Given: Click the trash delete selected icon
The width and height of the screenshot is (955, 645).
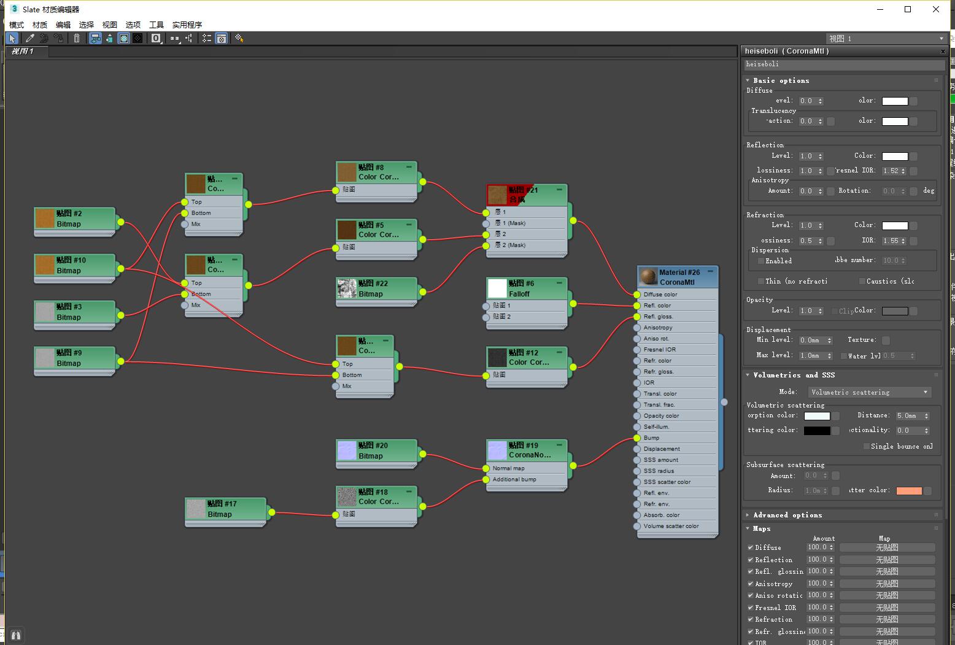Looking at the screenshot, I should tap(77, 38).
